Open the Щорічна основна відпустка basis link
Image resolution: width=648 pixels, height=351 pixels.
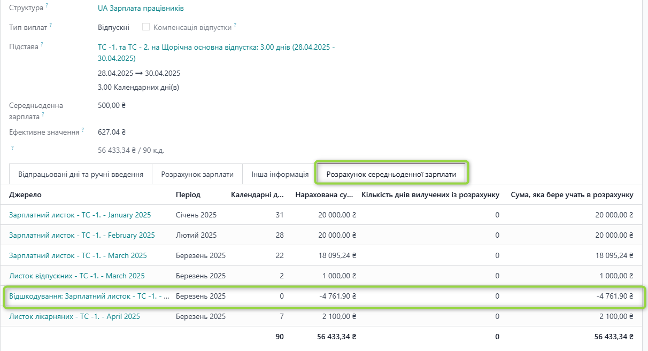pos(216,47)
